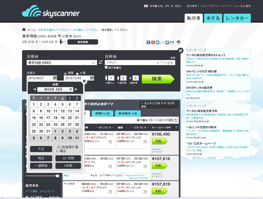Select October 17 in calendar
The height and width of the screenshot is (199, 263).
click(x=48, y=118)
